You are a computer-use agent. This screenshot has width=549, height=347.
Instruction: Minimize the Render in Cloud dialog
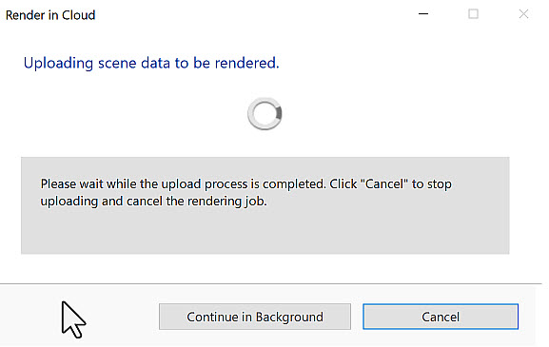(423, 14)
